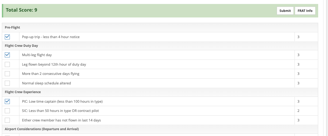This screenshot has width=328, height=136.
Task: Click score value 2 in SIC row
Action: point(298,111)
